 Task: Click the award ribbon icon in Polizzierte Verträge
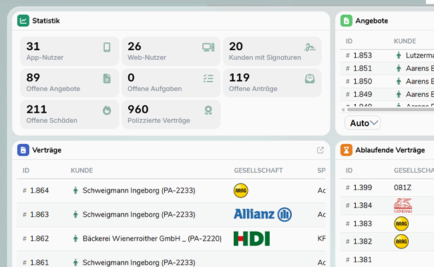[x=208, y=110]
